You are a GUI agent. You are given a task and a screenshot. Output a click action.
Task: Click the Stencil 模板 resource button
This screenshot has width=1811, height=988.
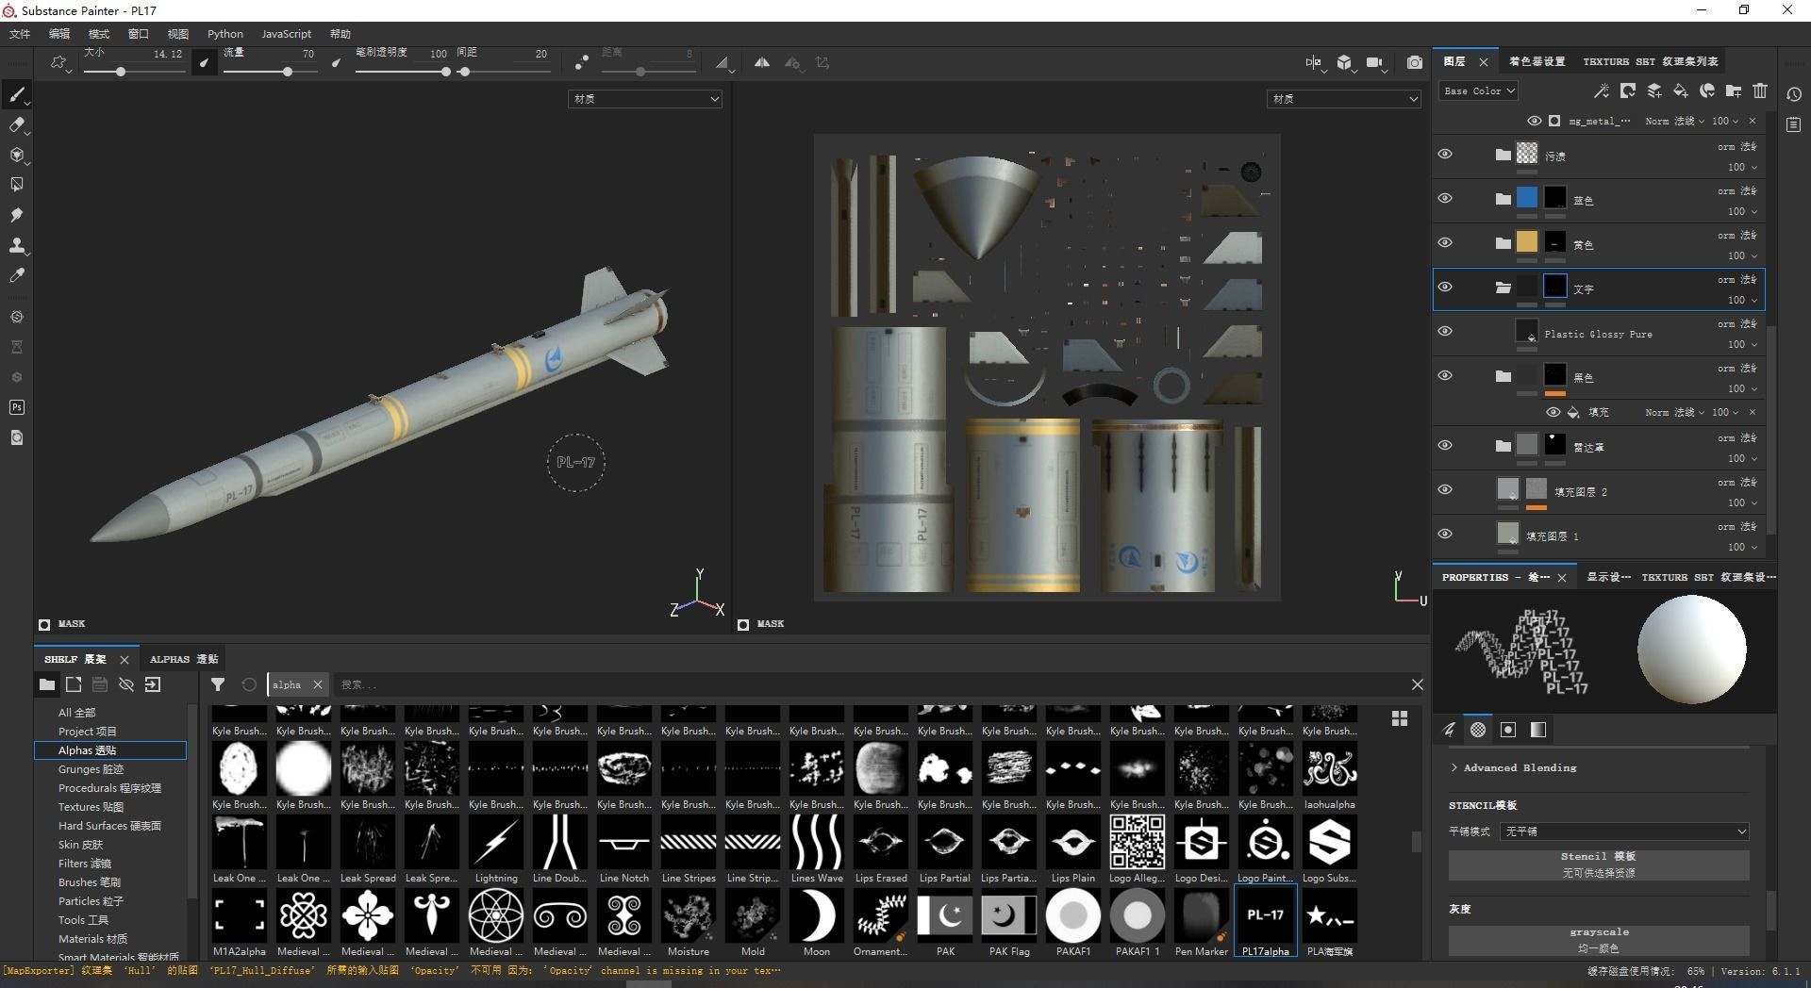click(x=1599, y=864)
